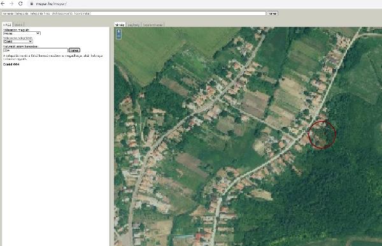Click the browser forward arrow

click(x=11, y=4)
